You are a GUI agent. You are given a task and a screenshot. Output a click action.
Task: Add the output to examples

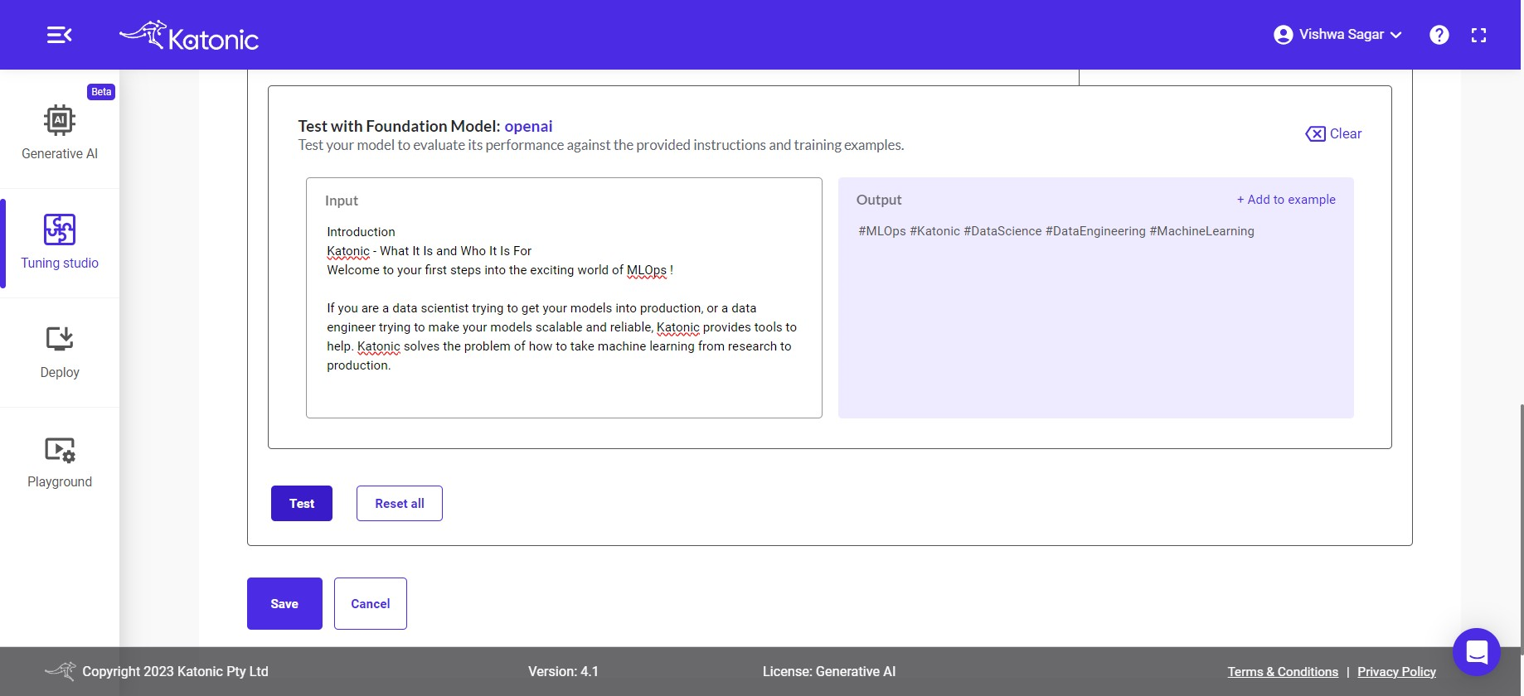(1286, 200)
